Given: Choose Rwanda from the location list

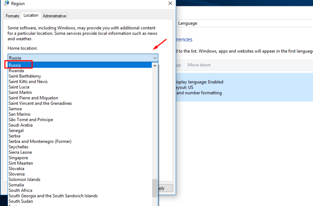Looking at the screenshot, I should point(16,71).
